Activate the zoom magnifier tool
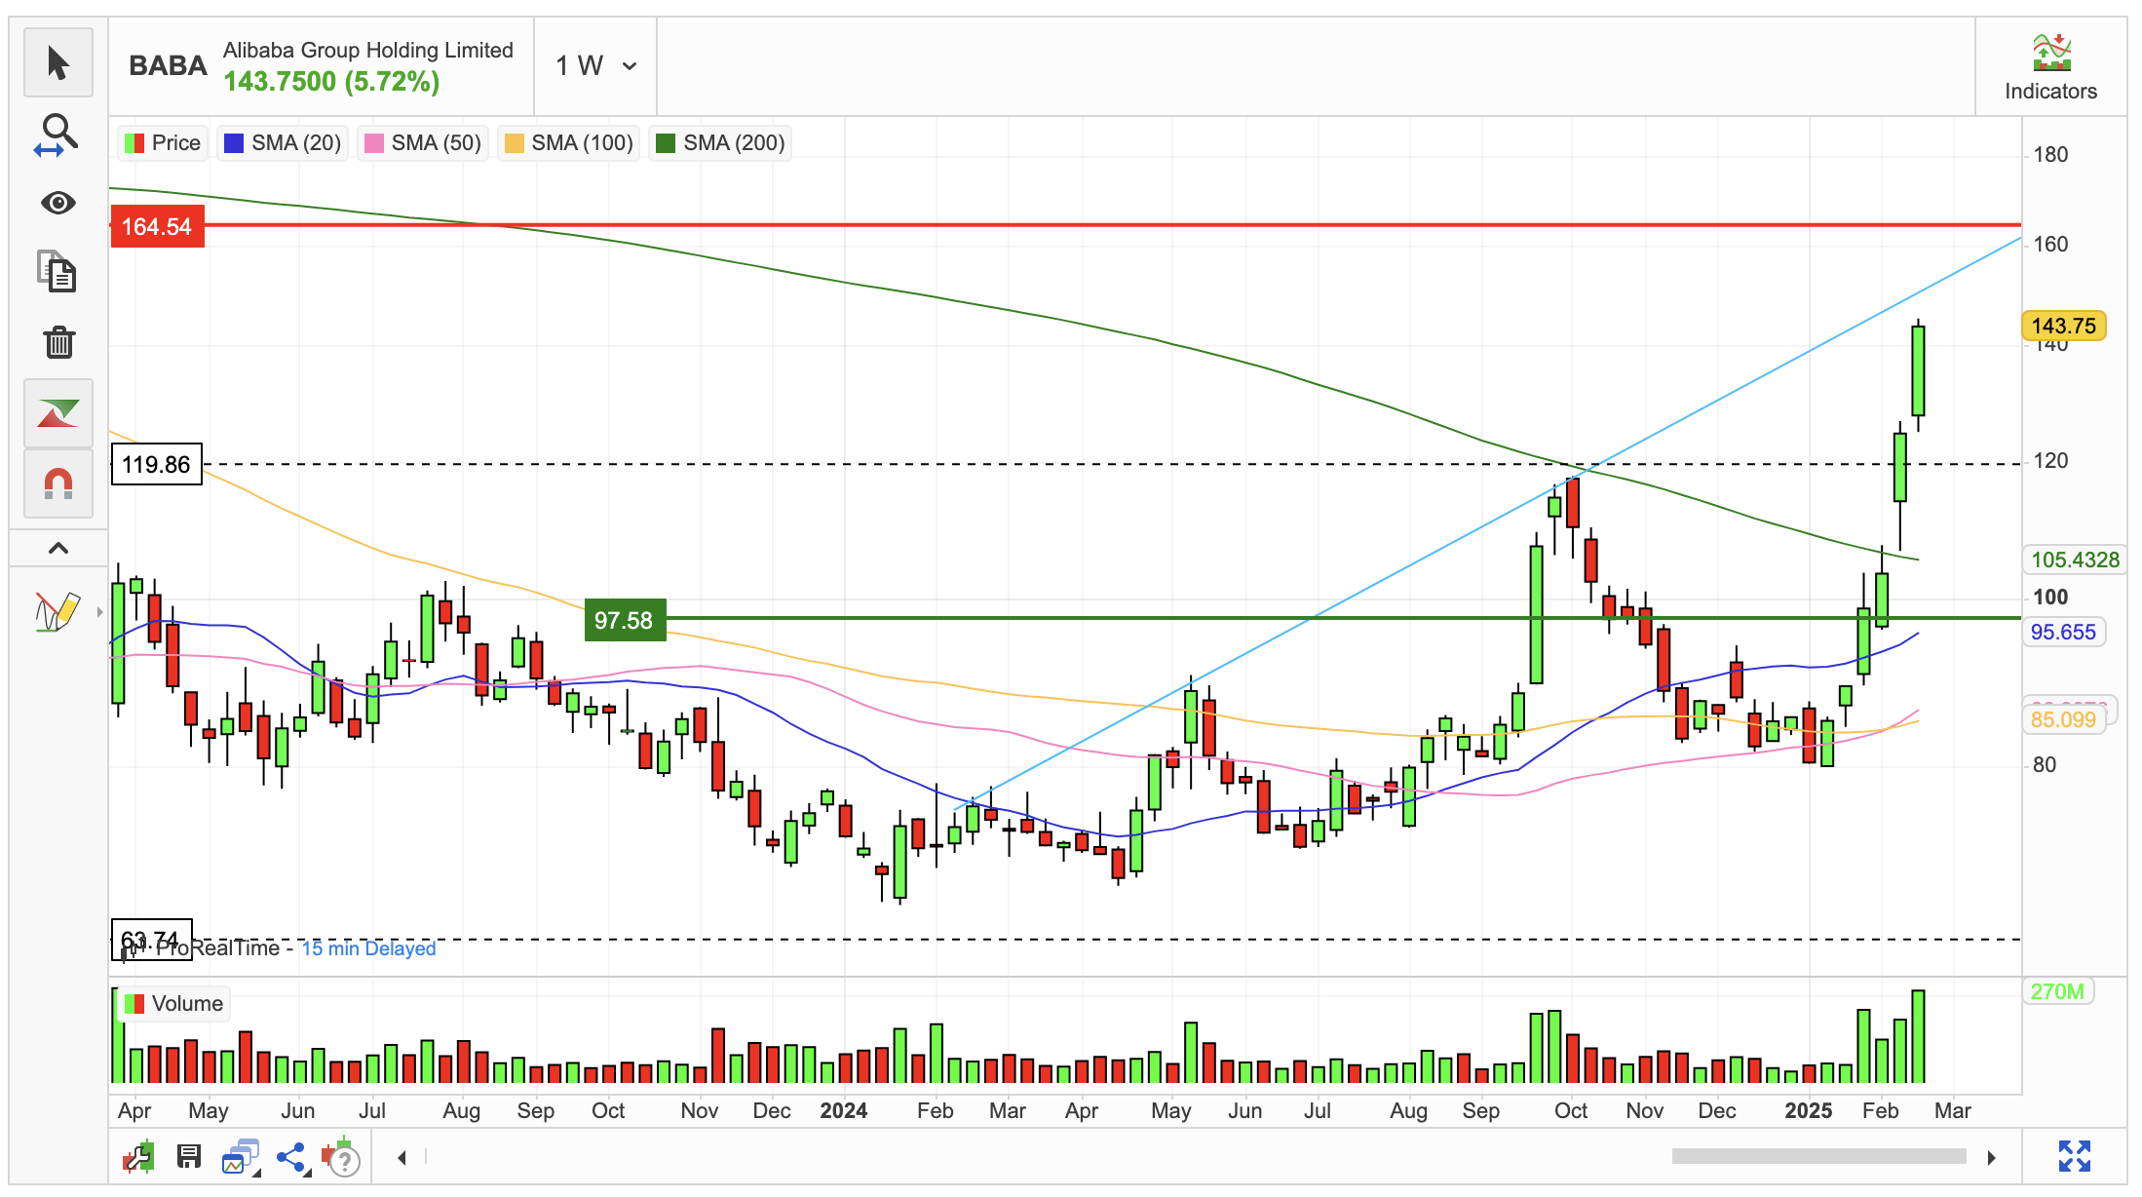 coord(57,135)
